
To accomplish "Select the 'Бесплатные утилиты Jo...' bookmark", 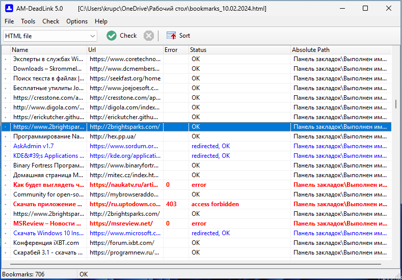I will click(x=48, y=88).
